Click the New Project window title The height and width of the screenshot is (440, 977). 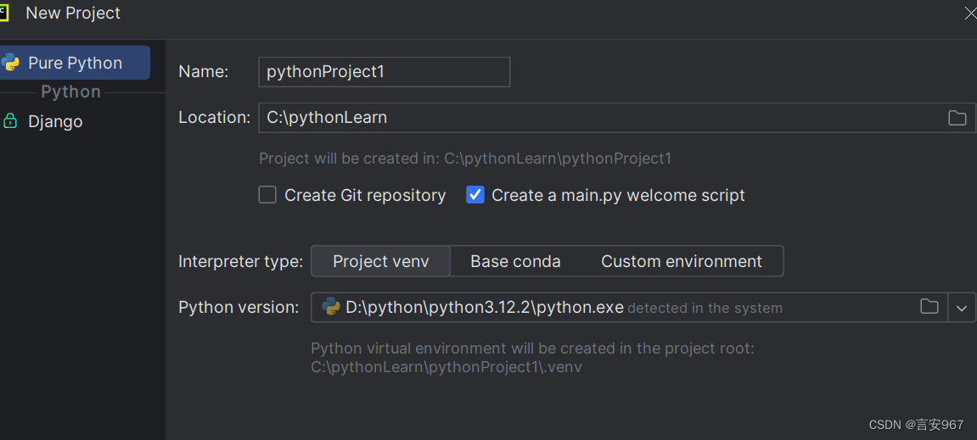coord(73,13)
